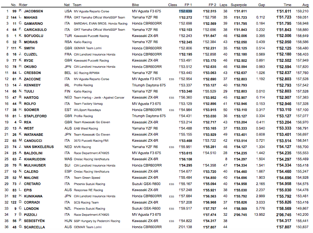Select rider SOFUOGLU
The image size is (313, 233).
click(34, 36)
